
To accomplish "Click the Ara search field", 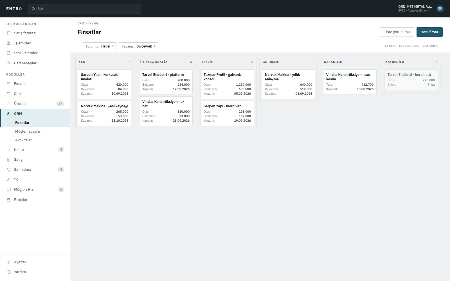I will coord(85,9).
